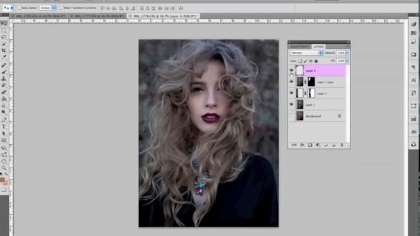Image resolution: width=420 pixels, height=236 pixels.
Task: Add a layer mask from Layers panel
Action: coord(310,145)
